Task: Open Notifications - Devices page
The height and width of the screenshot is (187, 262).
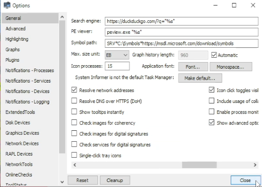Action: (30, 91)
